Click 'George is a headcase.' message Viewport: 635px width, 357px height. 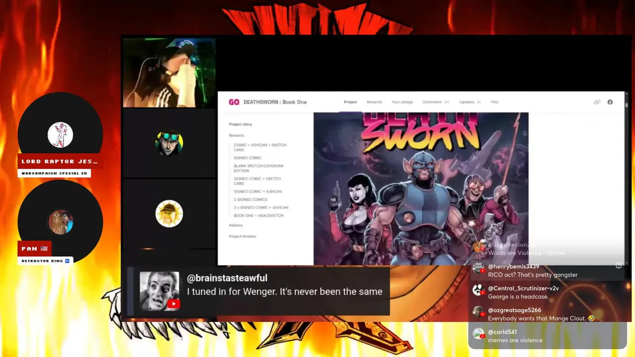518,297
